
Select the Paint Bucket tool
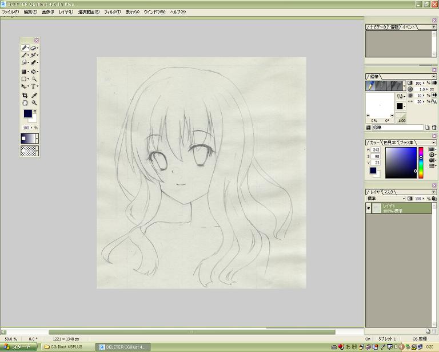(34, 72)
